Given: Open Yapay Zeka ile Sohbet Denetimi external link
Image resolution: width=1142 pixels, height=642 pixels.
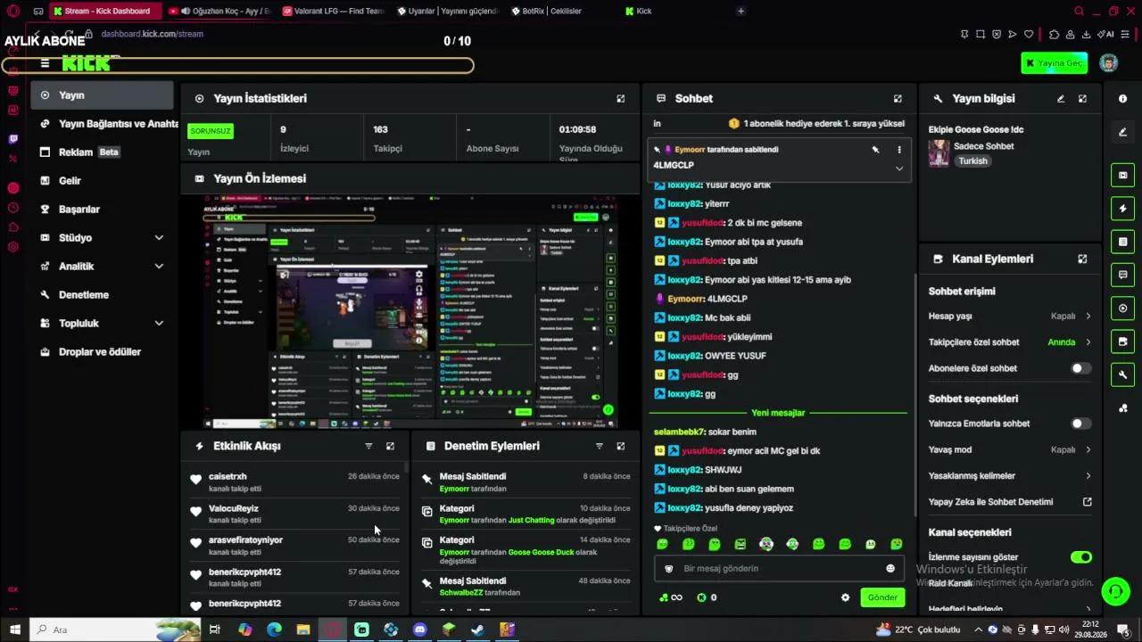Looking at the screenshot, I should coord(1087,502).
